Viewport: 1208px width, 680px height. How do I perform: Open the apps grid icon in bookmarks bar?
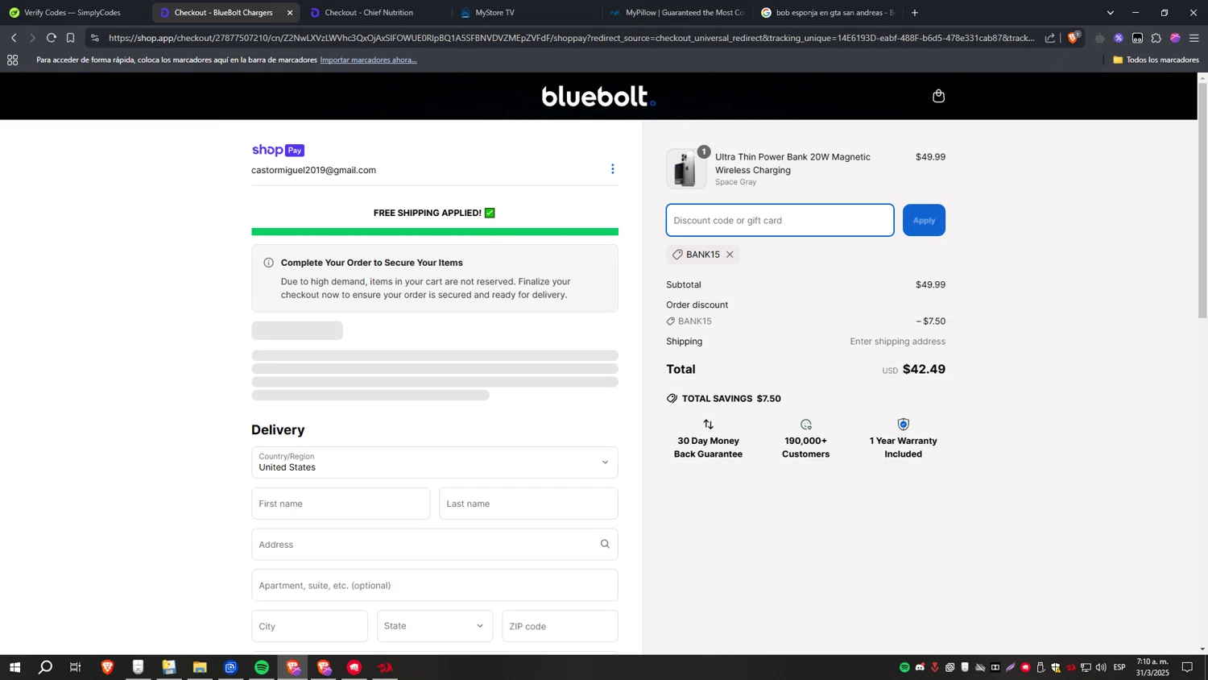(12, 60)
